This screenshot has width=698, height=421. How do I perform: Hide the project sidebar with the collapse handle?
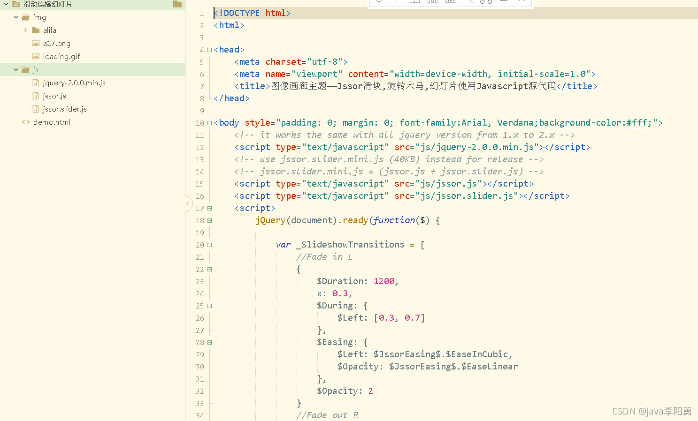click(x=187, y=203)
